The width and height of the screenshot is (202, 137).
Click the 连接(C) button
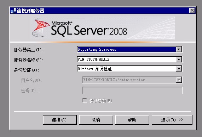tap(60, 120)
